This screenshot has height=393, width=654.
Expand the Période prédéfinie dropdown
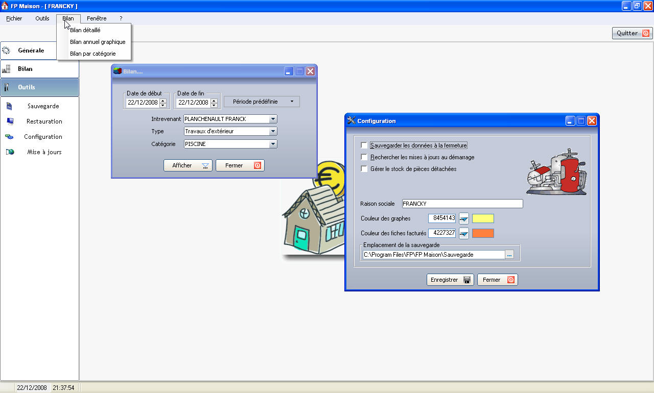(262, 102)
